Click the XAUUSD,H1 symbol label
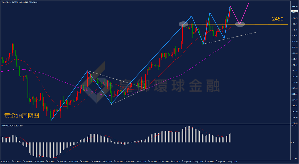Image resolution: width=299 pixels, height=164 pixels. [6, 2]
